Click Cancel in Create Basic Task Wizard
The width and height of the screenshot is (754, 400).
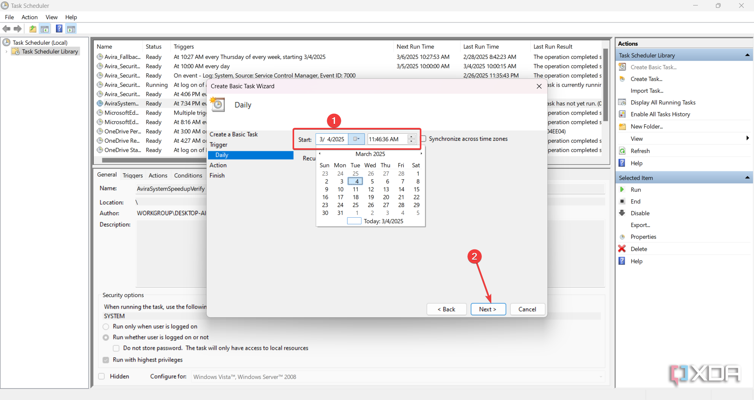pyautogui.click(x=527, y=309)
